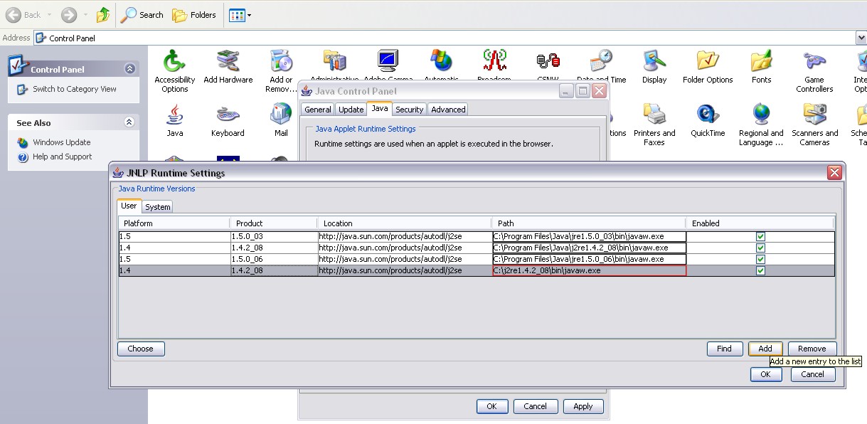Open the Printers and Faxes icon
Viewport: 867px width, 424px height.
(x=654, y=124)
